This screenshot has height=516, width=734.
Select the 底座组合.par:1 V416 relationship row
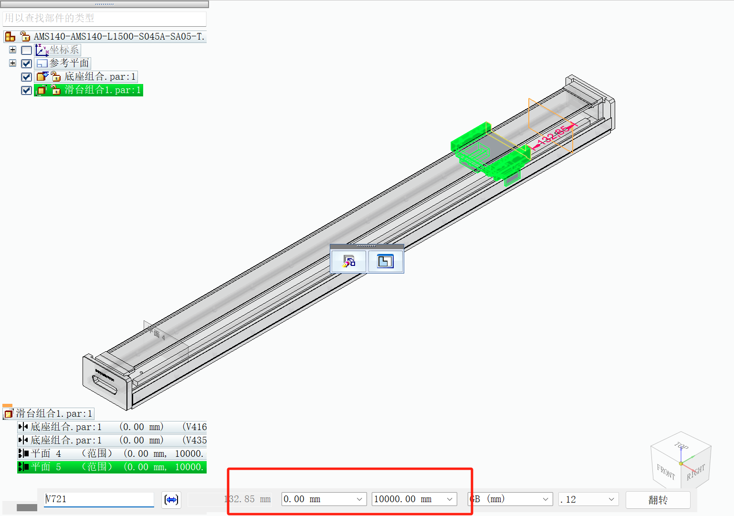(112, 427)
